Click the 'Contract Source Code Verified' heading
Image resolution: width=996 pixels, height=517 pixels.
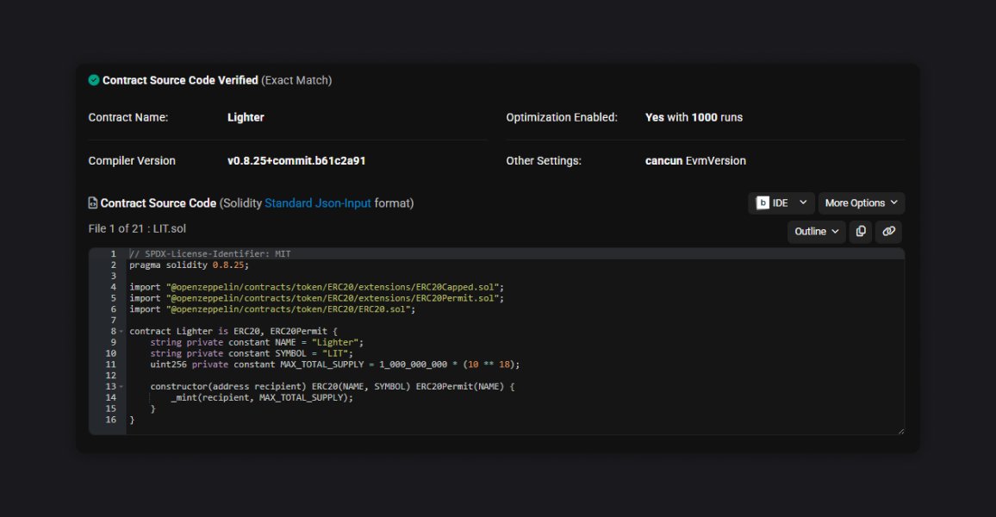180,80
